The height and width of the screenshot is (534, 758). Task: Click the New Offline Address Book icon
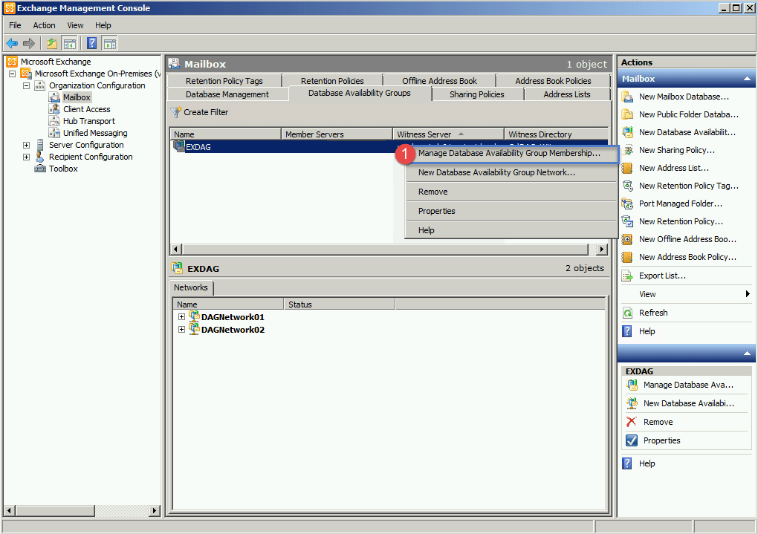[x=627, y=240]
